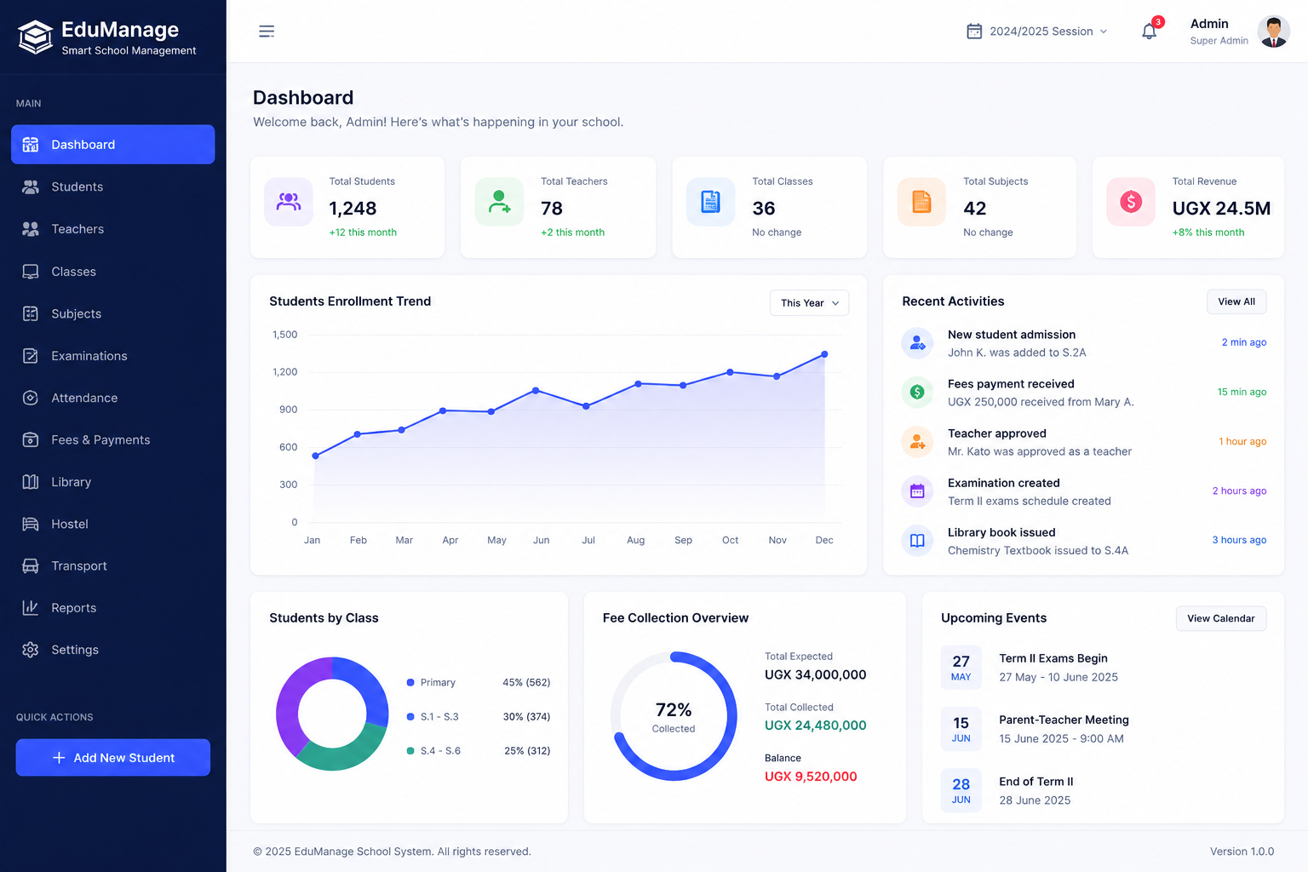1308x872 pixels.
Task: Click the Total Revenue dollar icon
Action: tap(1131, 202)
